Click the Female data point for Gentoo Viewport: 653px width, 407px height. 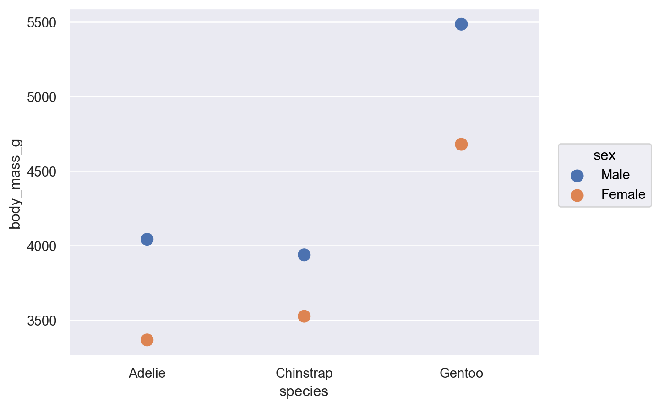click(x=461, y=145)
